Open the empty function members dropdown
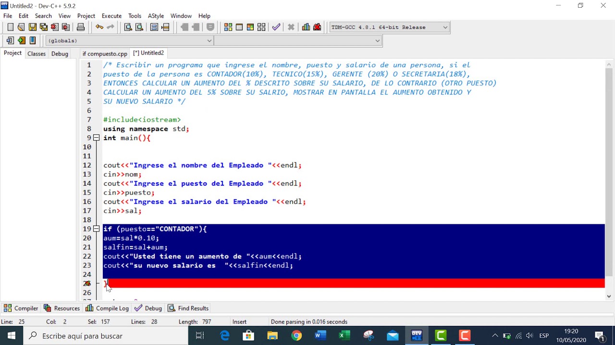 (x=298, y=41)
